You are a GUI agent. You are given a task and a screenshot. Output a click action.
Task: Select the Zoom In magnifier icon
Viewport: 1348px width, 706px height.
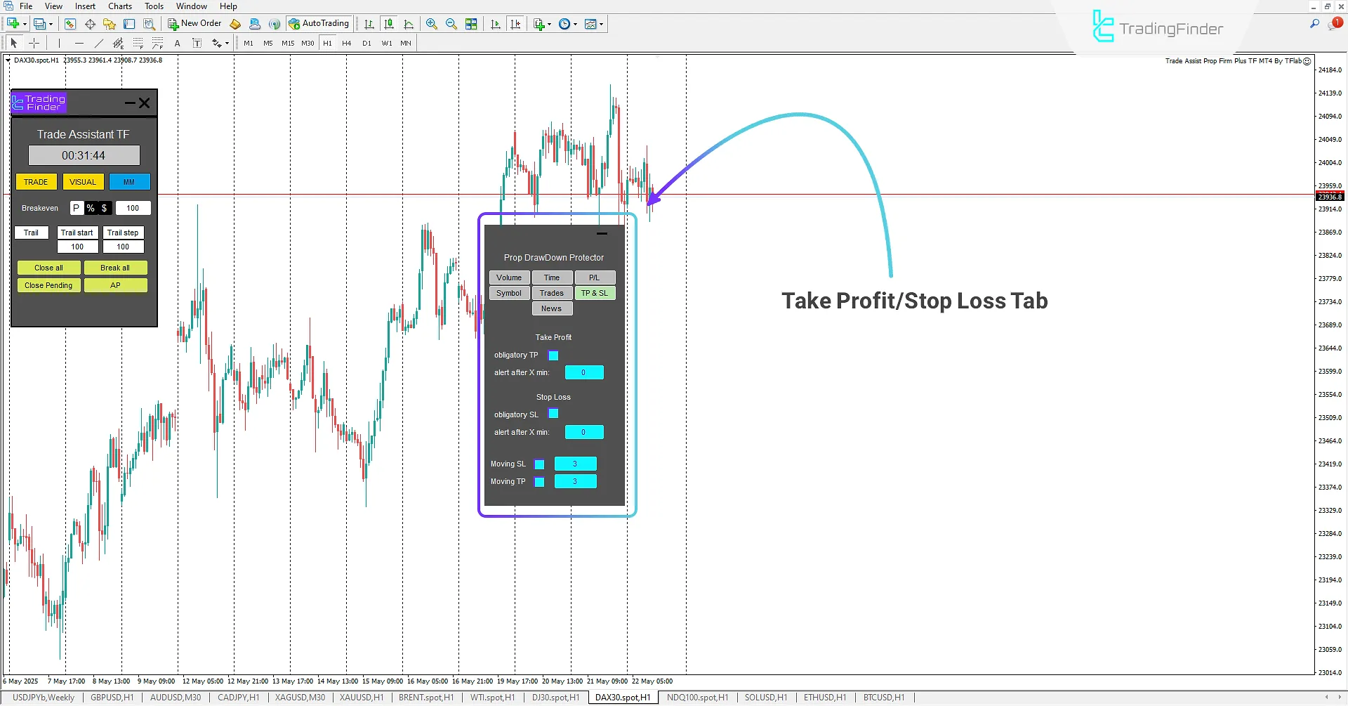click(x=432, y=23)
